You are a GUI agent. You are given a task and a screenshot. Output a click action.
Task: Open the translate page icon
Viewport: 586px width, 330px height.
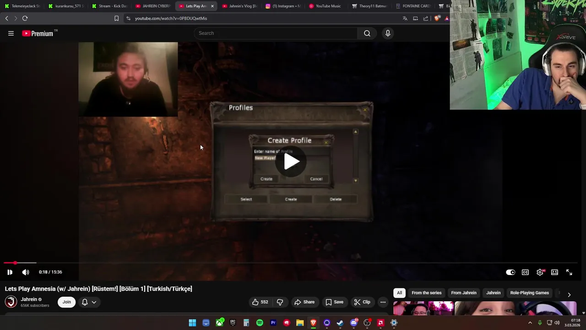tap(405, 18)
